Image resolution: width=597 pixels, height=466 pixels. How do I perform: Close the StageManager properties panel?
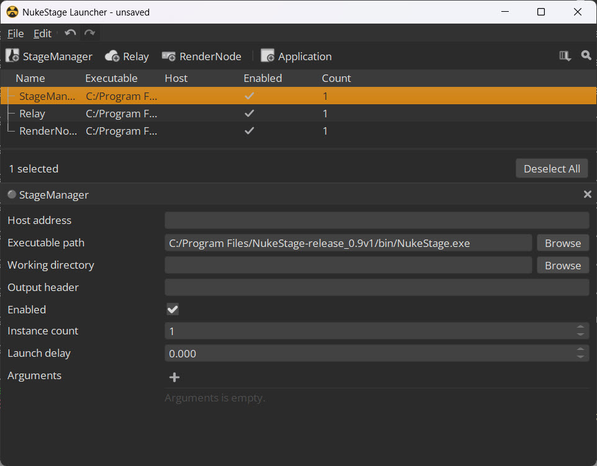point(587,195)
